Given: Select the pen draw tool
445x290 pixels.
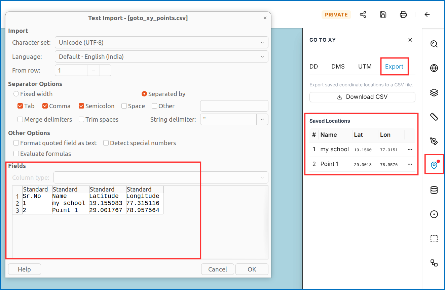Looking at the screenshot, I should 434,141.
